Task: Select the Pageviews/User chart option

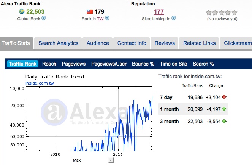Action: click(x=109, y=64)
